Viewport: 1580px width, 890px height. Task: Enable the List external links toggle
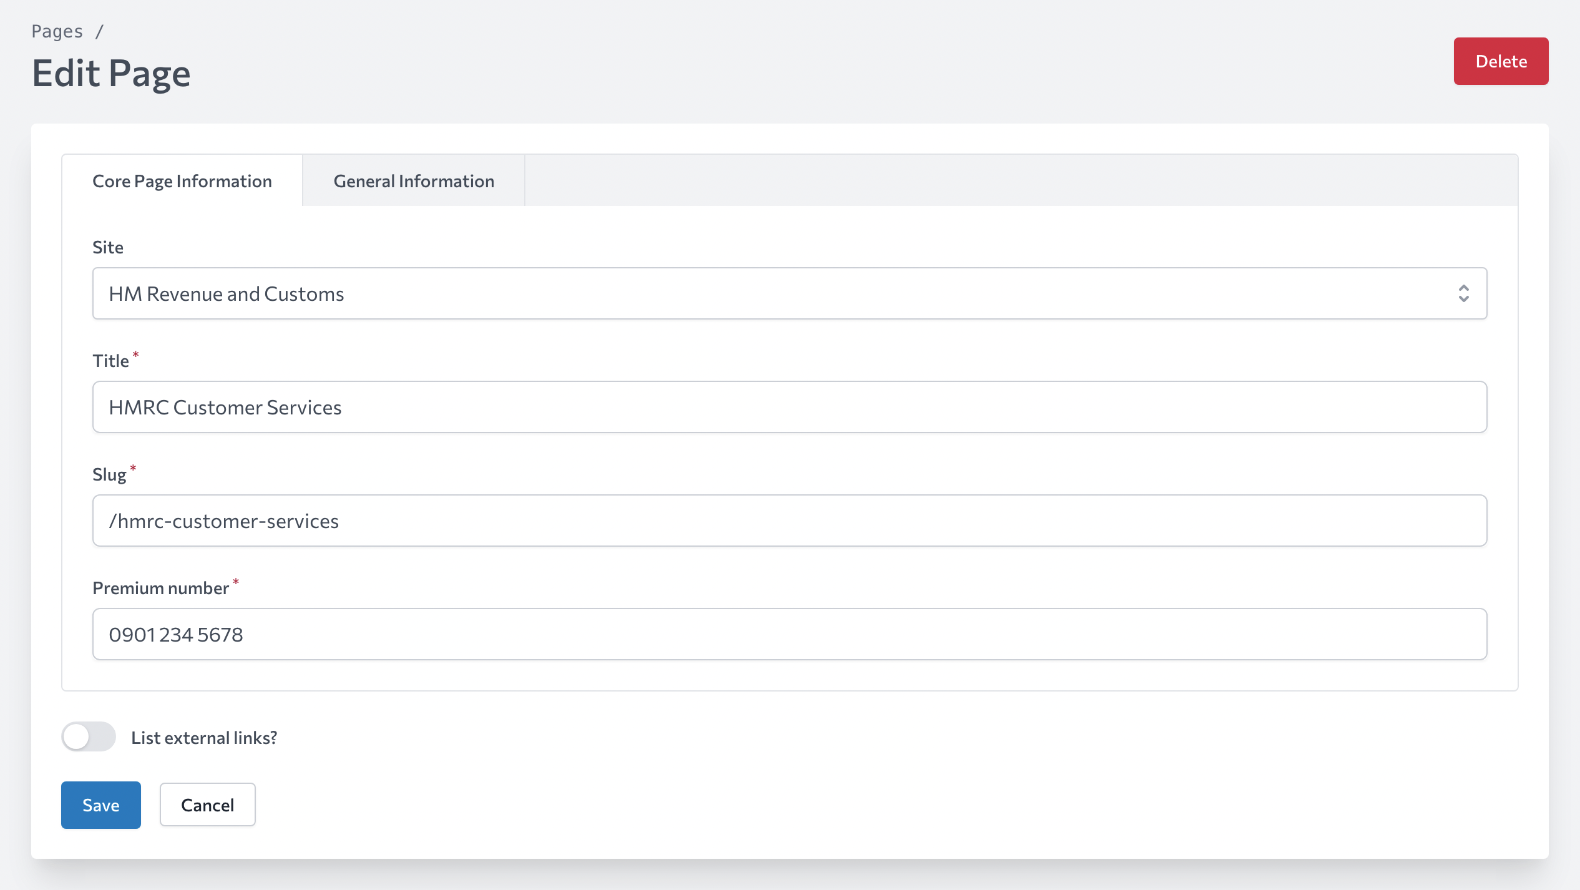coord(89,737)
